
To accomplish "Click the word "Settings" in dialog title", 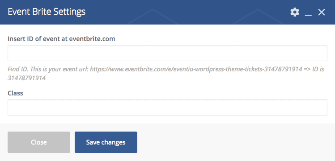I will 69,12.
